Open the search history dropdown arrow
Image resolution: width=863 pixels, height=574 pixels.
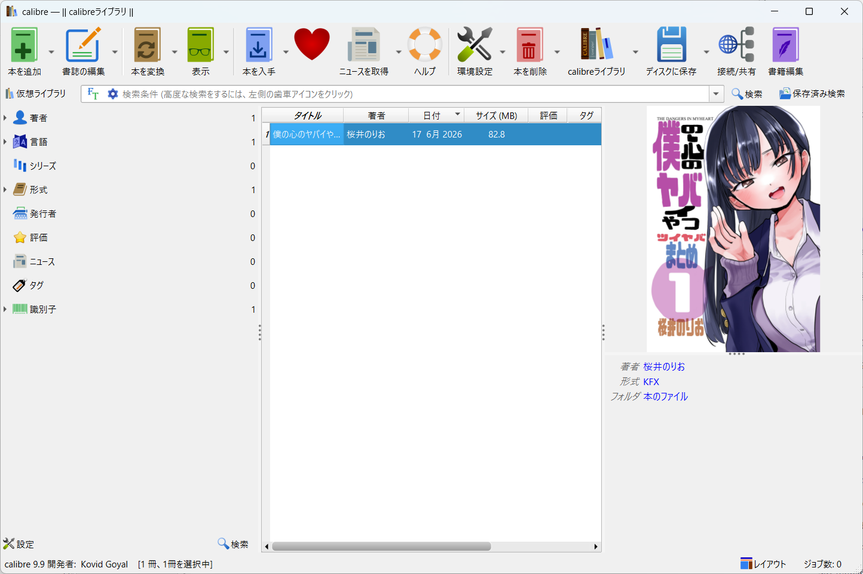(x=716, y=94)
